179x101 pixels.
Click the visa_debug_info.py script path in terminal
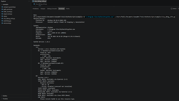pyautogui.click(x=145, y=17)
